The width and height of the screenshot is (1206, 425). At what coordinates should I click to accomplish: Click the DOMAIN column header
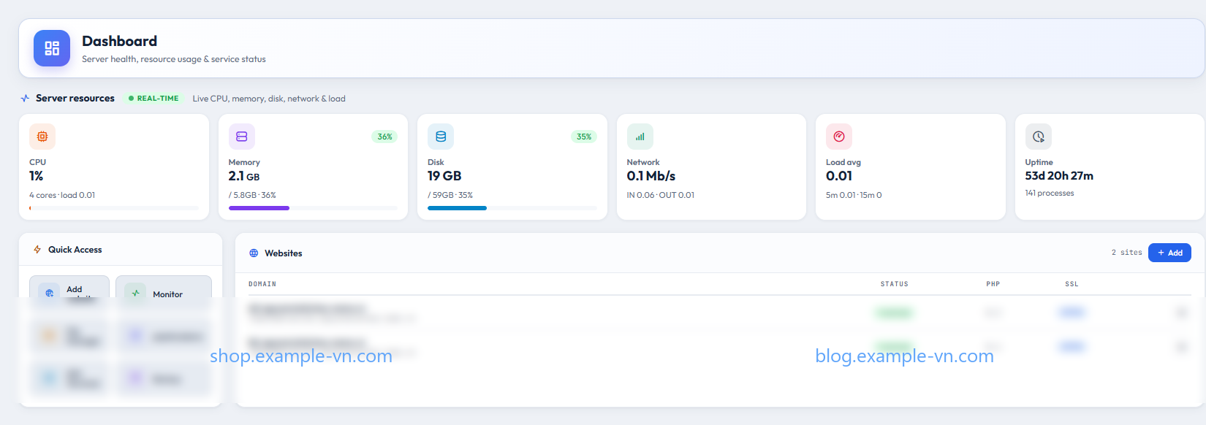point(262,284)
